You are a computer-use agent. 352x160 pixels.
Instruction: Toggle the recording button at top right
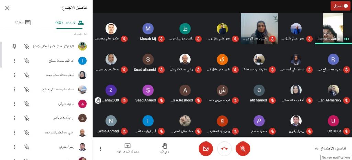point(340,6)
